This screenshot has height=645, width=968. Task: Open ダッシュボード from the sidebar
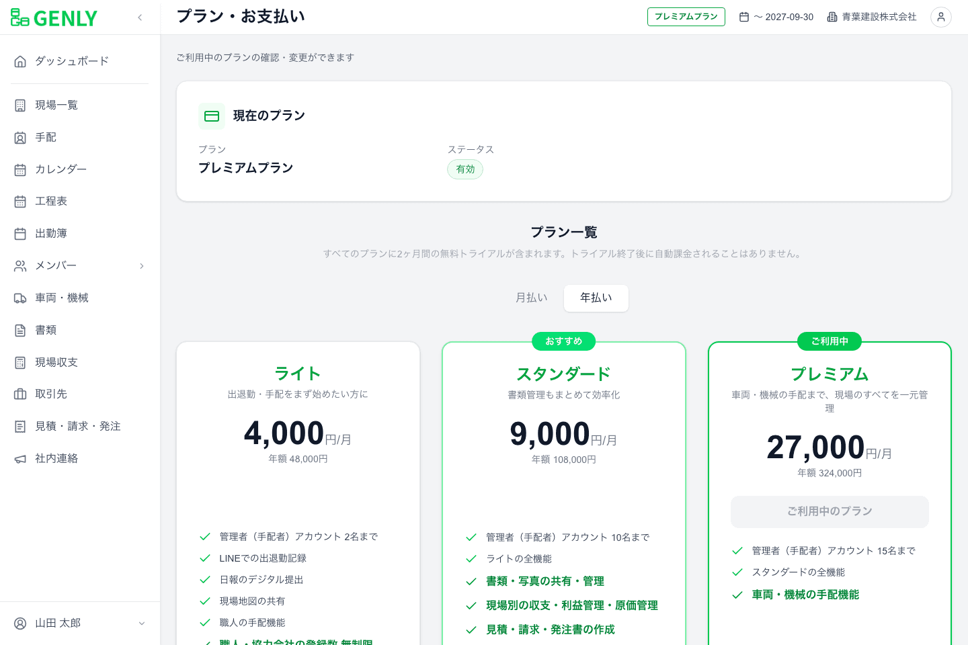pos(80,61)
